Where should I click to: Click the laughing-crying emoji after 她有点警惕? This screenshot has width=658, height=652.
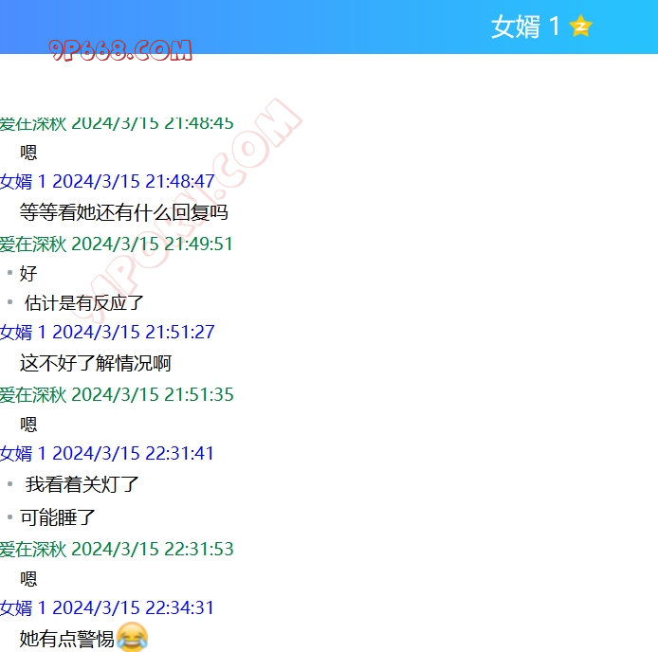tap(133, 638)
